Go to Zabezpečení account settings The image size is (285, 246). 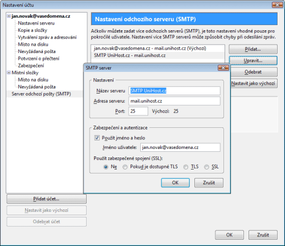click(x=31, y=66)
